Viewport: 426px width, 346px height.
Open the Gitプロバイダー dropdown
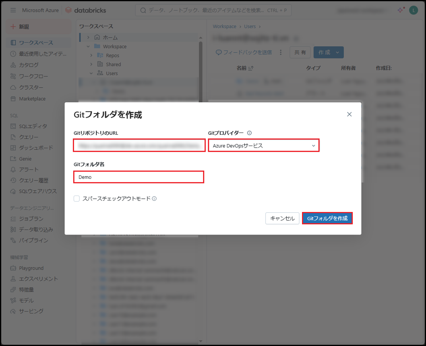[x=264, y=146]
